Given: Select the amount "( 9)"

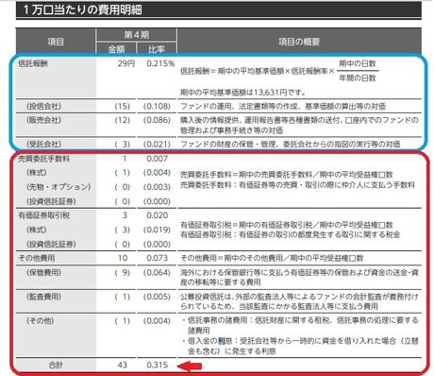Looking at the screenshot, I should click(x=123, y=273).
